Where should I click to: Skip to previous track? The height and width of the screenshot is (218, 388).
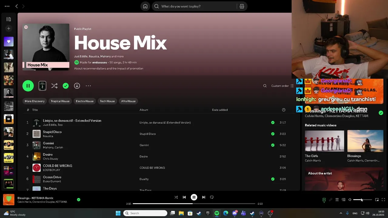point(184,197)
